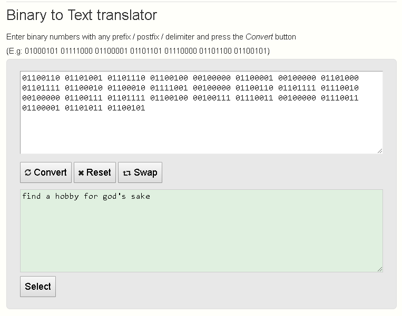Click the Select button below the output

38,287
